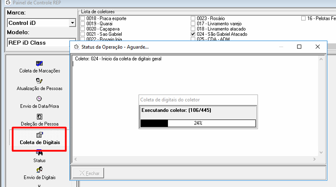
Task: Open the Modelo REP iD Class combo box
Action: tap(38, 42)
